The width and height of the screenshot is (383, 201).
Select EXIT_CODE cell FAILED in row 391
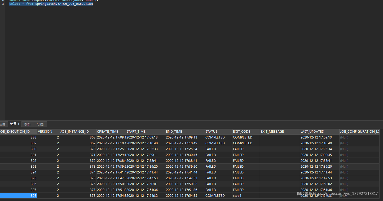coord(246,155)
